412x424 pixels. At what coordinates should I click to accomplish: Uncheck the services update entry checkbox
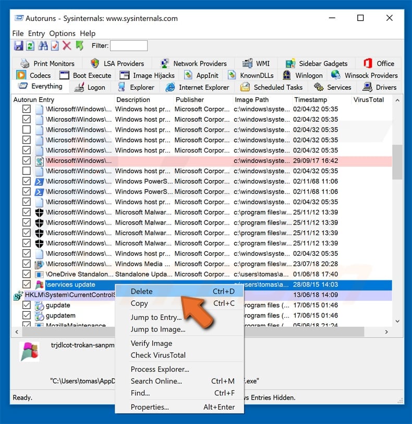27,285
